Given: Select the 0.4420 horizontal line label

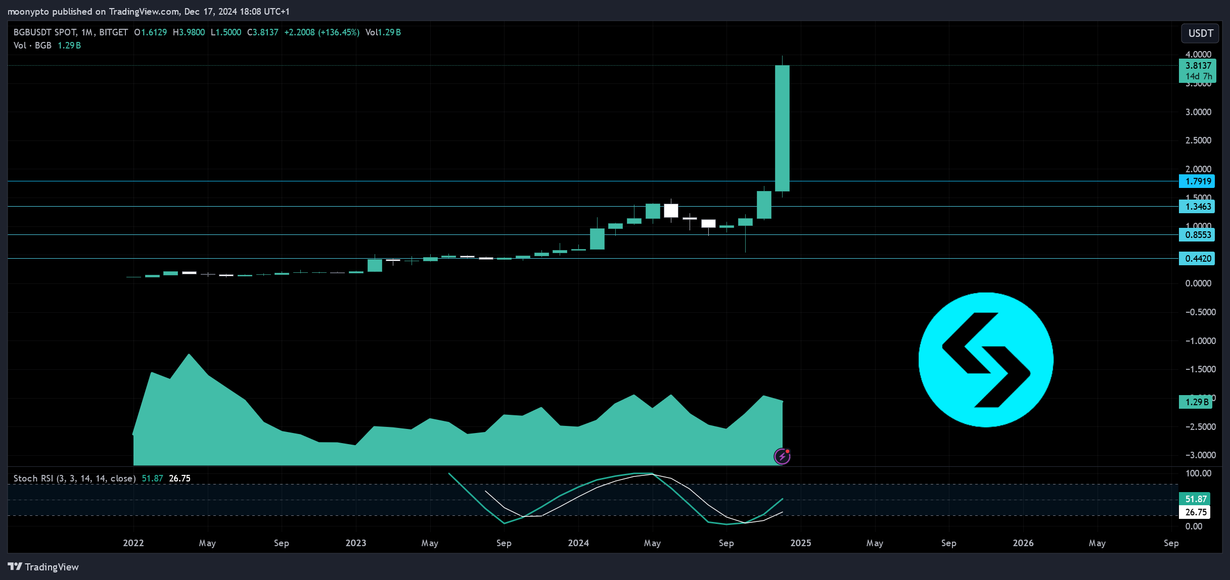Looking at the screenshot, I should pyautogui.click(x=1198, y=259).
